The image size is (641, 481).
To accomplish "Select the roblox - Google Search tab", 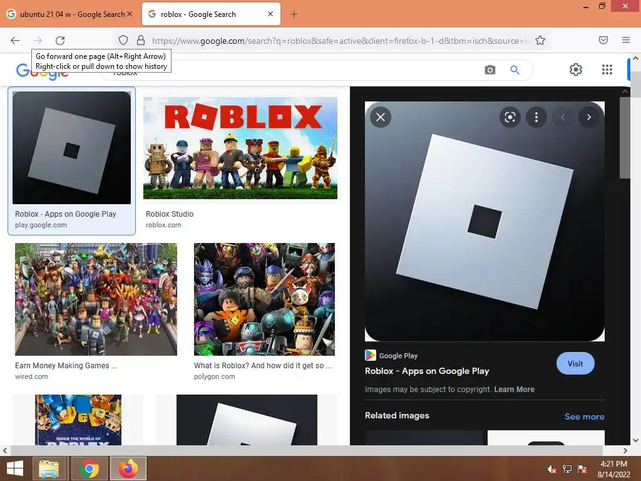I will click(x=211, y=14).
